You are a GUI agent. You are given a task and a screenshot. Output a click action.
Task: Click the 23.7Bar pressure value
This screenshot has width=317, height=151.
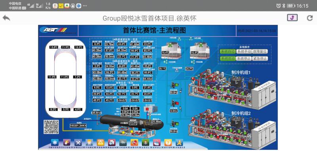110,44
